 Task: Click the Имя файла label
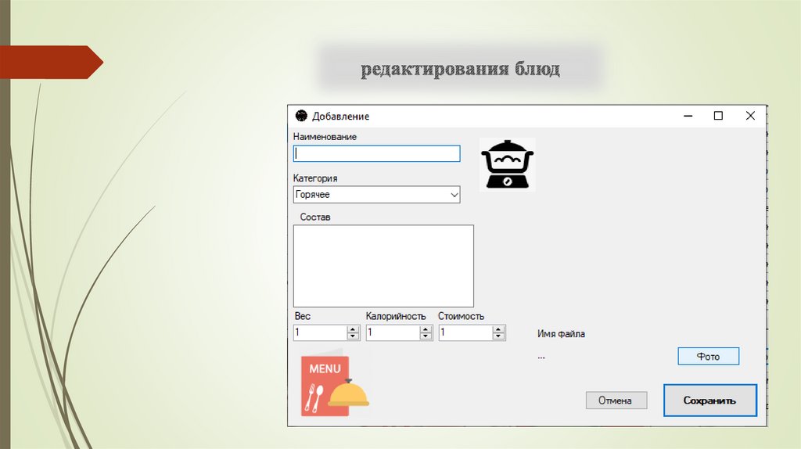click(x=561, y=334)
